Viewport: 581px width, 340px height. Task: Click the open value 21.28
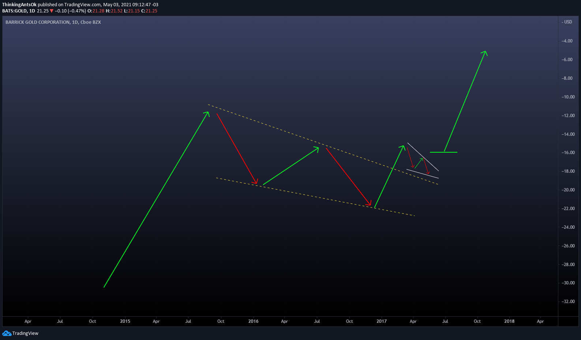pyautogui.click(x=98, y=11)
